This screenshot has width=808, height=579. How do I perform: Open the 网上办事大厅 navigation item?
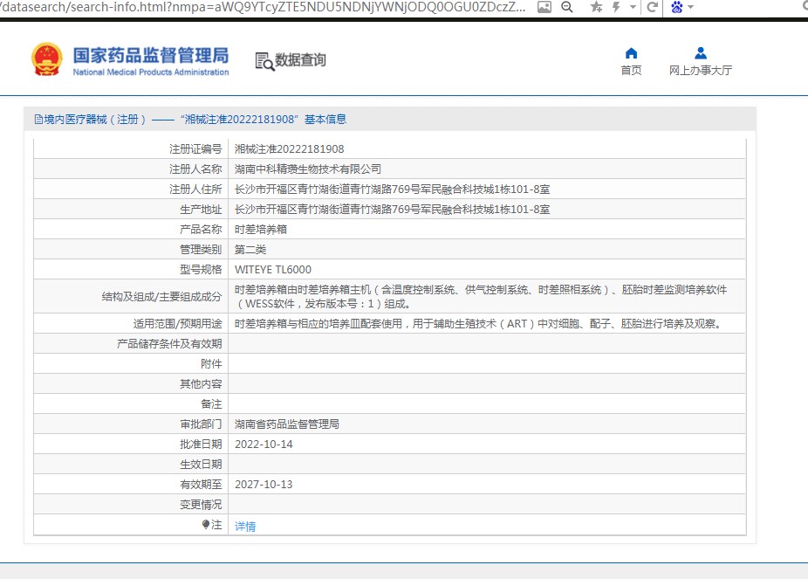[700, 71]
